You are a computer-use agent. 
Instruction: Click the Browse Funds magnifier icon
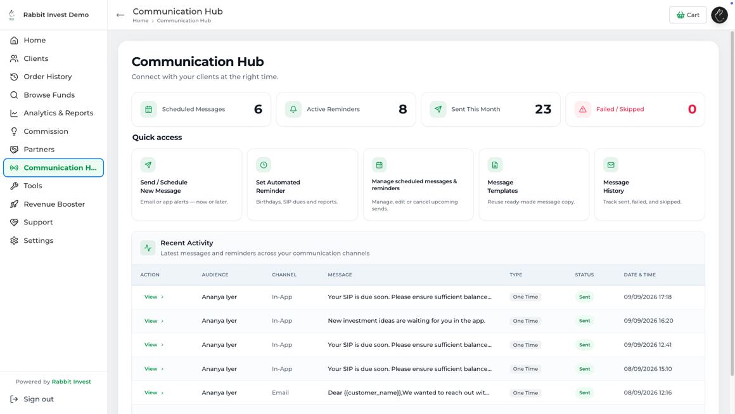tap(14, 94)
